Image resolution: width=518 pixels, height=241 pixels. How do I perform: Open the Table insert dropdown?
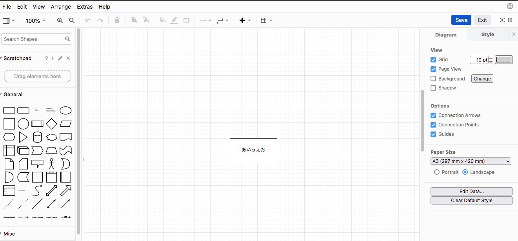point(267,20)
